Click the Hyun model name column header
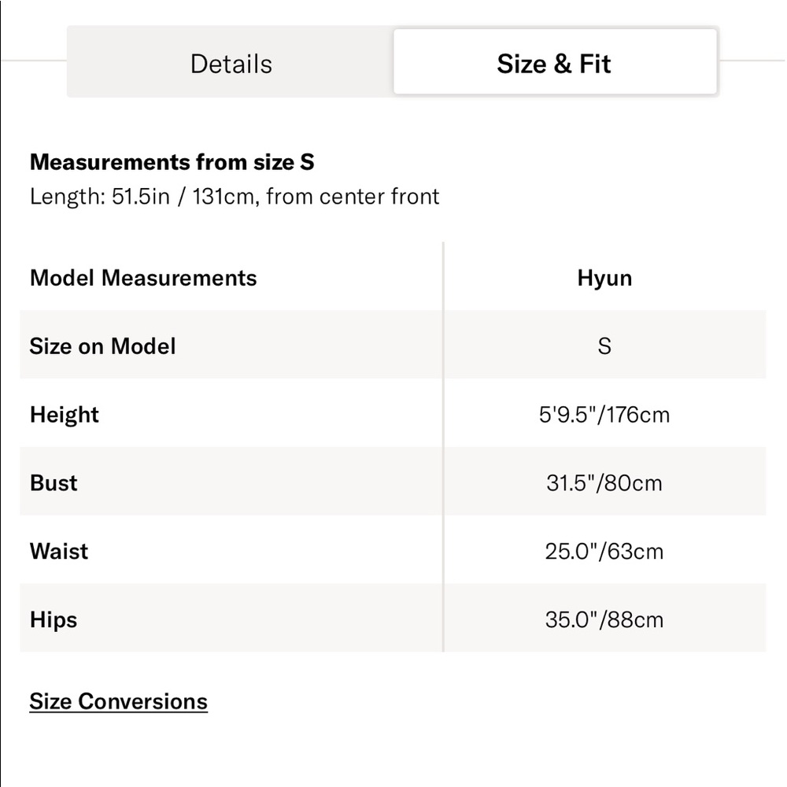This screenshot has width=787, height=787. (x=604, y=278)
